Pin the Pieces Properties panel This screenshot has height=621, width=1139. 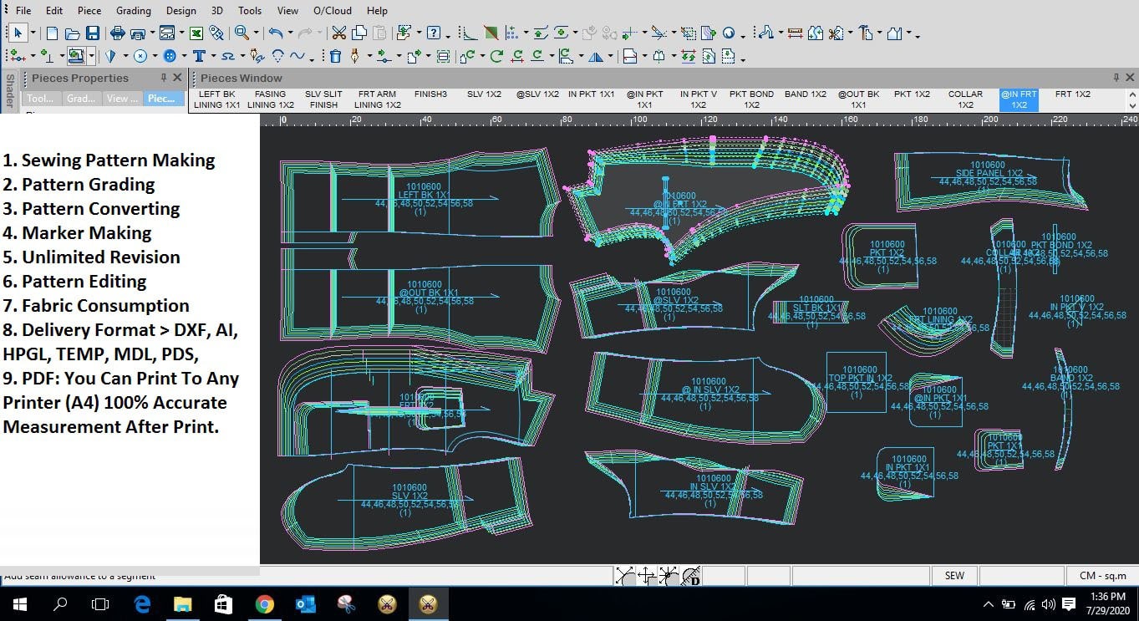pos(164,78)
